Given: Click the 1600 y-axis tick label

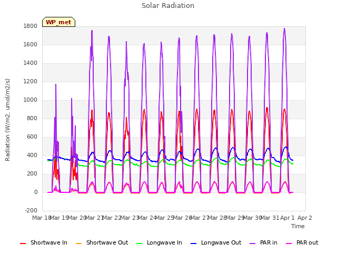Looking at the screenshot, I should coord(31,44).
